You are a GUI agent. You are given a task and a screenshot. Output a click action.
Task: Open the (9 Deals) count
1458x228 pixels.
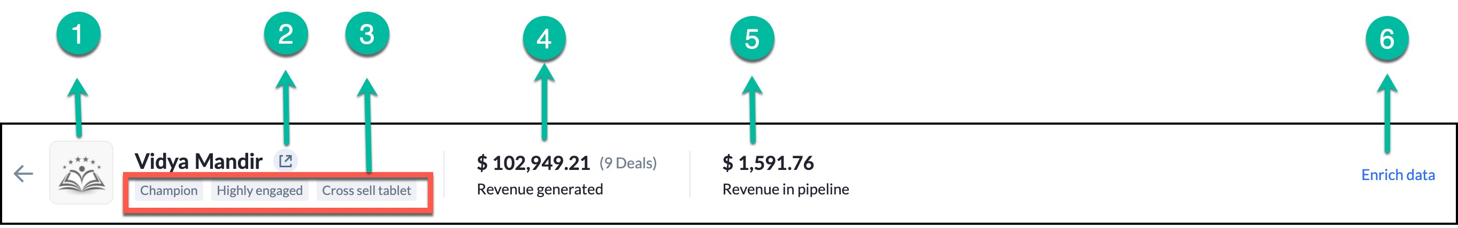click(628, 163)
